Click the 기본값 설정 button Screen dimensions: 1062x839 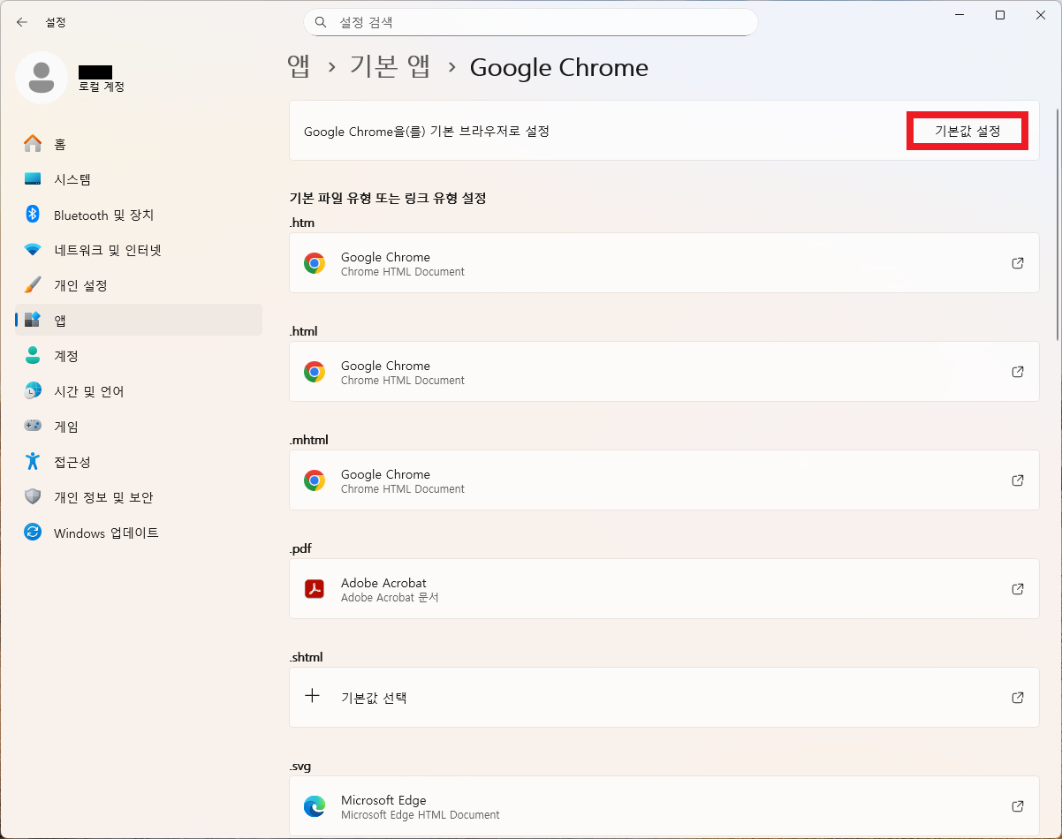pos(967,131)
